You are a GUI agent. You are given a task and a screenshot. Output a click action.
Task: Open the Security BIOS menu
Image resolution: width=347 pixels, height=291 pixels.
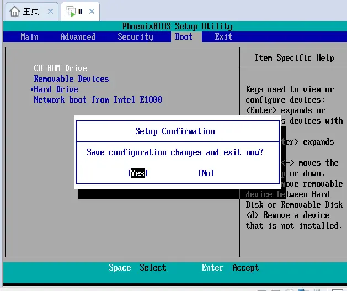click(136, 37)
